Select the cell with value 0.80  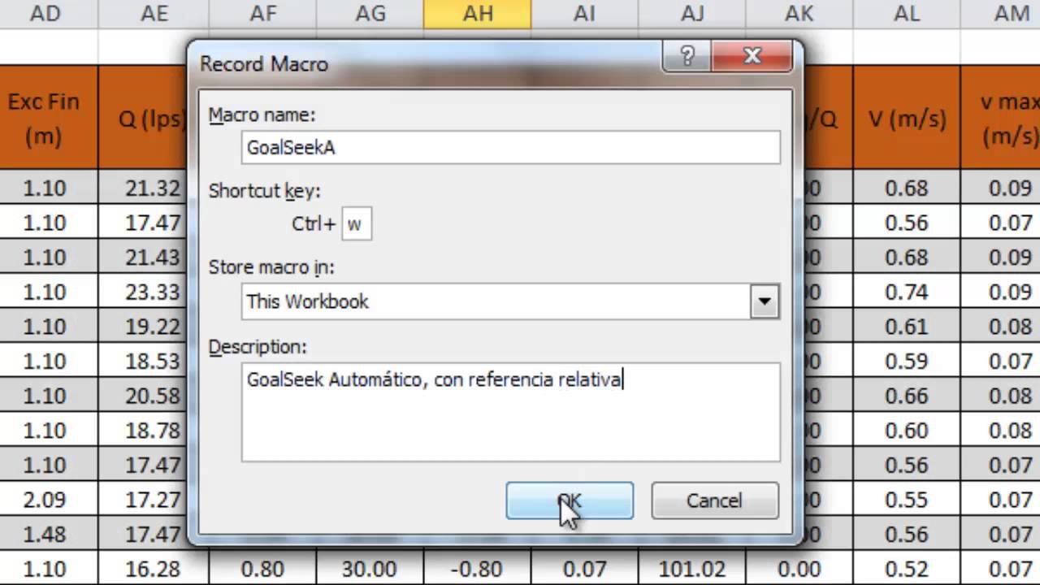(x=262, y=569)
